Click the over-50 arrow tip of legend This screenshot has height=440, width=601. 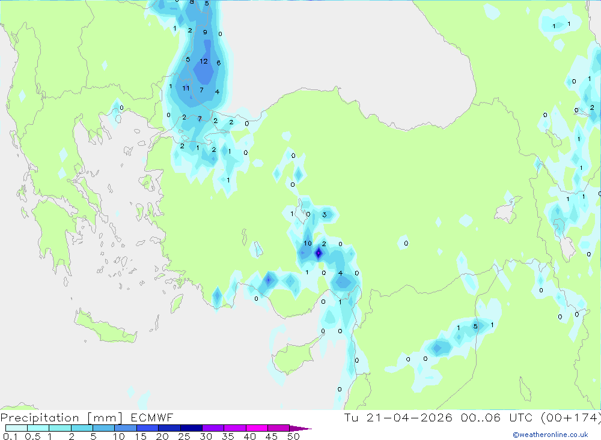301,428
